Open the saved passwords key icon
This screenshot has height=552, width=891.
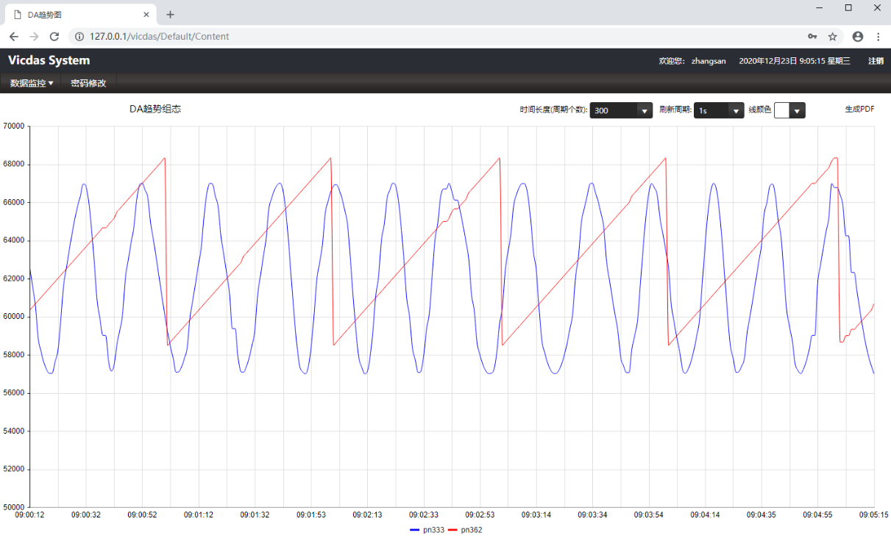point(812,36)
